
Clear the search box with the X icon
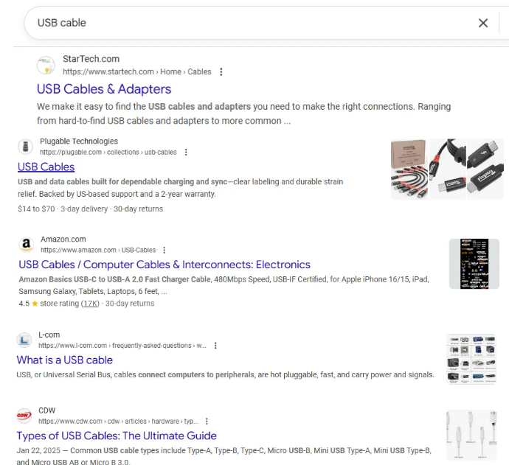(483, 23)
